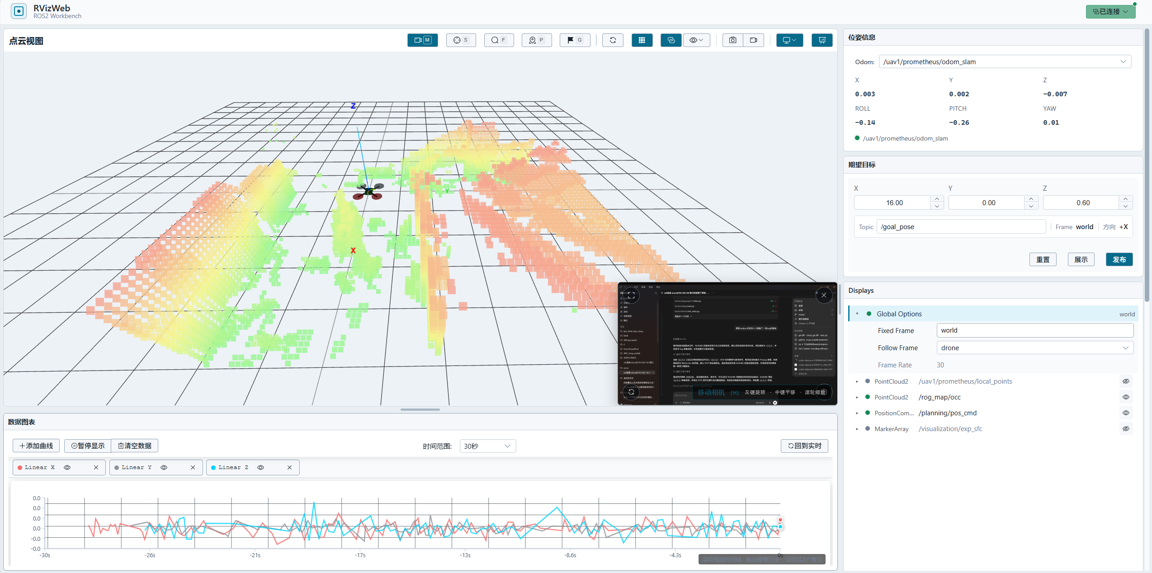The height and width of the screenshot is (573, 1152).
Task: Open the Follow Frame drone dropdown
Action: pyautogui.click(x=1035, y=348)
